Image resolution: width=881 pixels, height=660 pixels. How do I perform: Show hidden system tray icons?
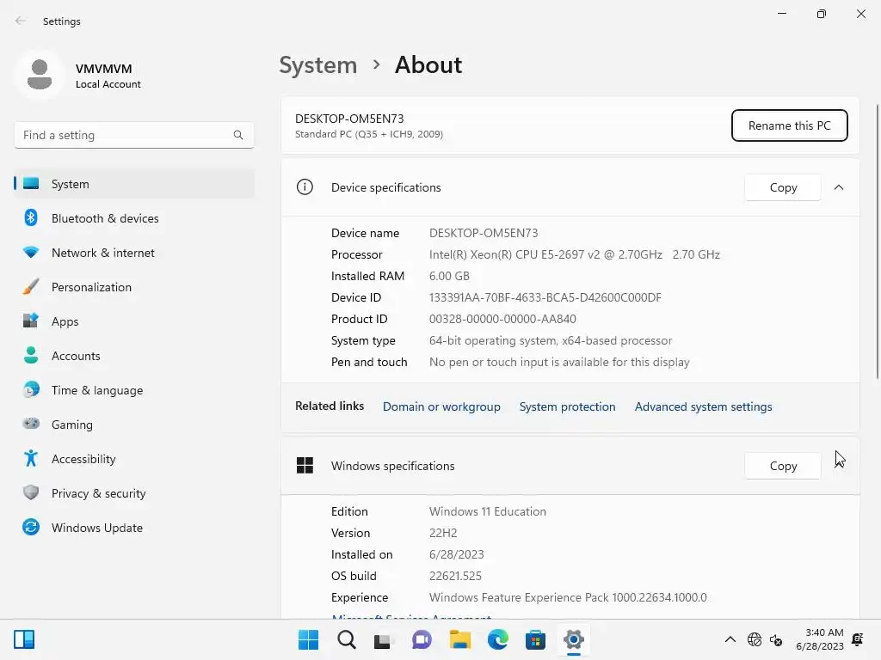730,639
